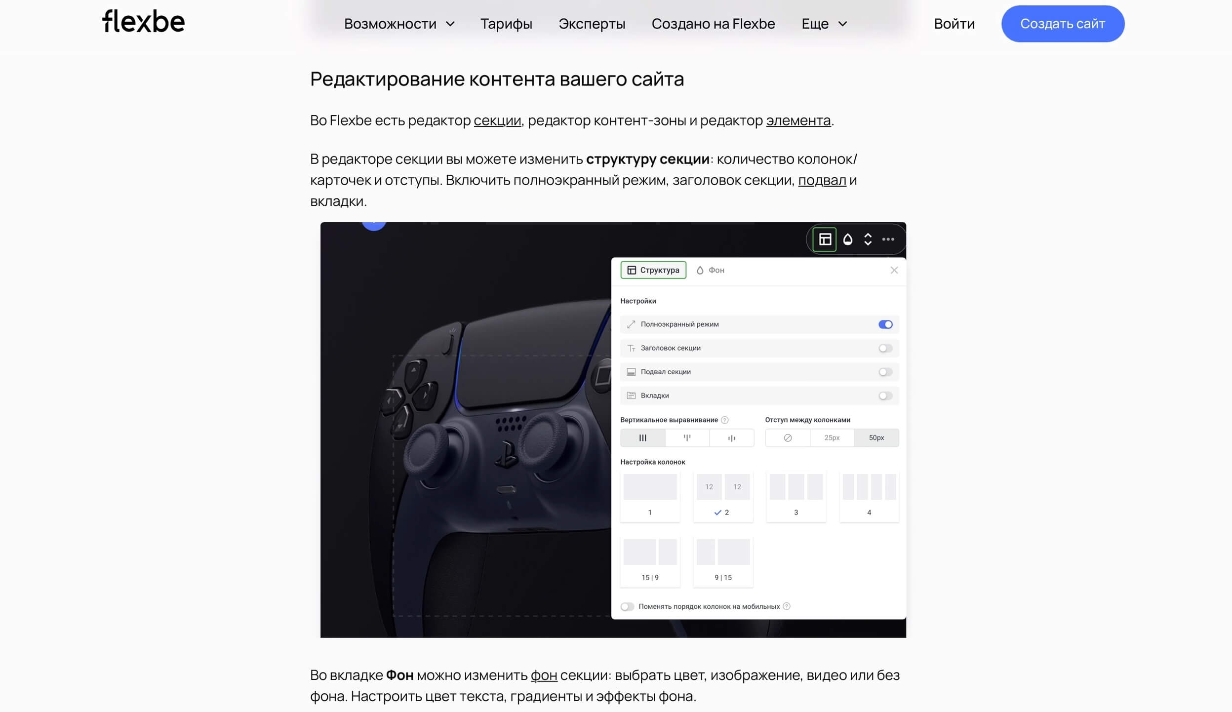Click the Подвал секции footer icon
1232x712 pixels.
tap(631, 372)
